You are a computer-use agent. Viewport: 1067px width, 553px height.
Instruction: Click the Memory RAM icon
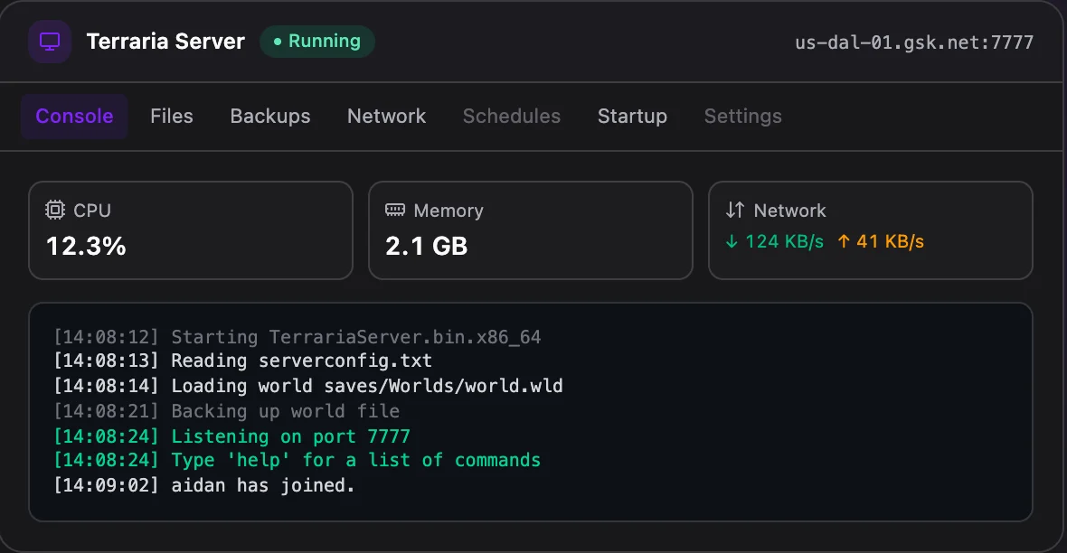(394, 210)
